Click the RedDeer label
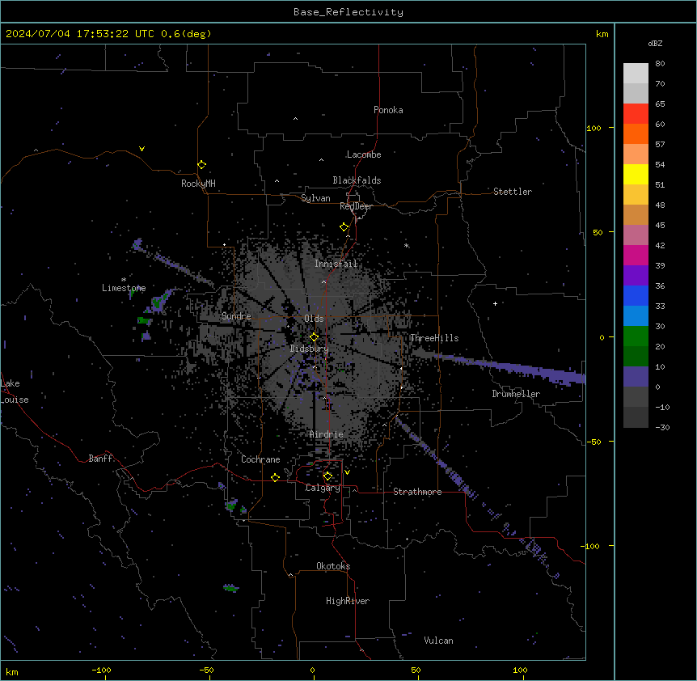This screenshot has height=681, width=697. pyautogui.click(x=356, y=206)
